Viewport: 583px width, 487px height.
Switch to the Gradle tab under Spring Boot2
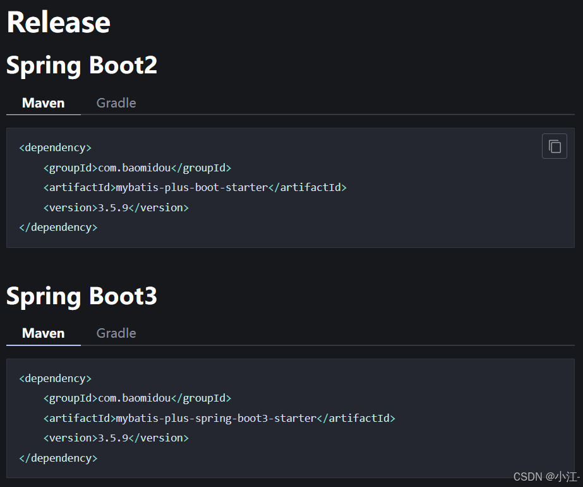(116, 102)
